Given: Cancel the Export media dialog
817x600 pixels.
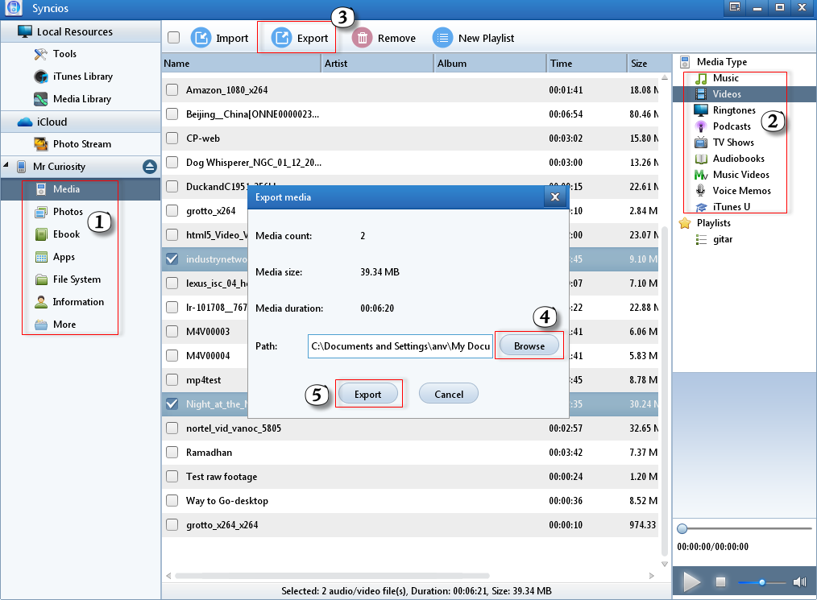Looking at the screenshot, I should [x=449, y=395].
